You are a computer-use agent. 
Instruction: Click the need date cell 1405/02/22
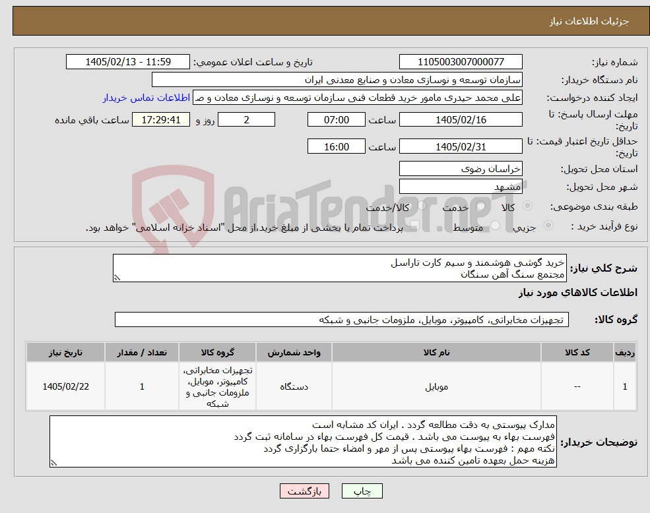tap(65, 386)
